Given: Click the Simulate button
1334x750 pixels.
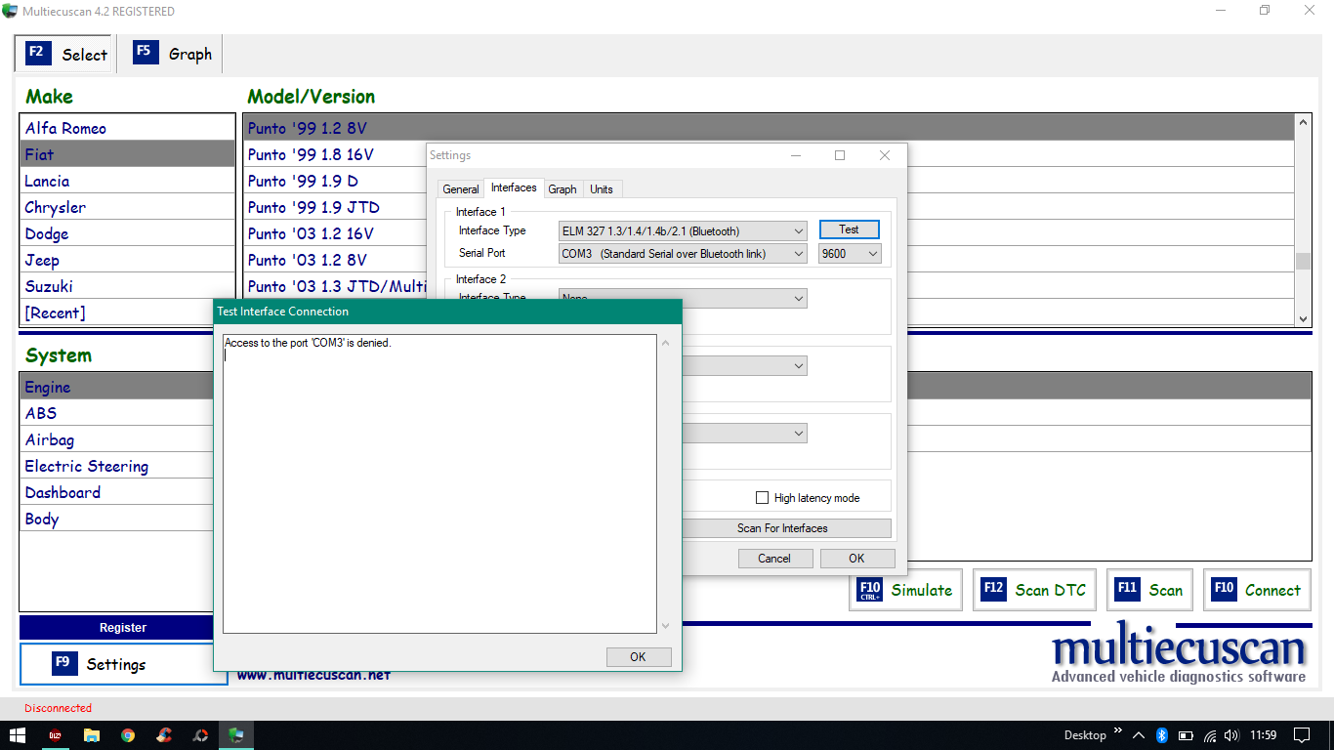Looking at the screenshot, I should (905, 590).
